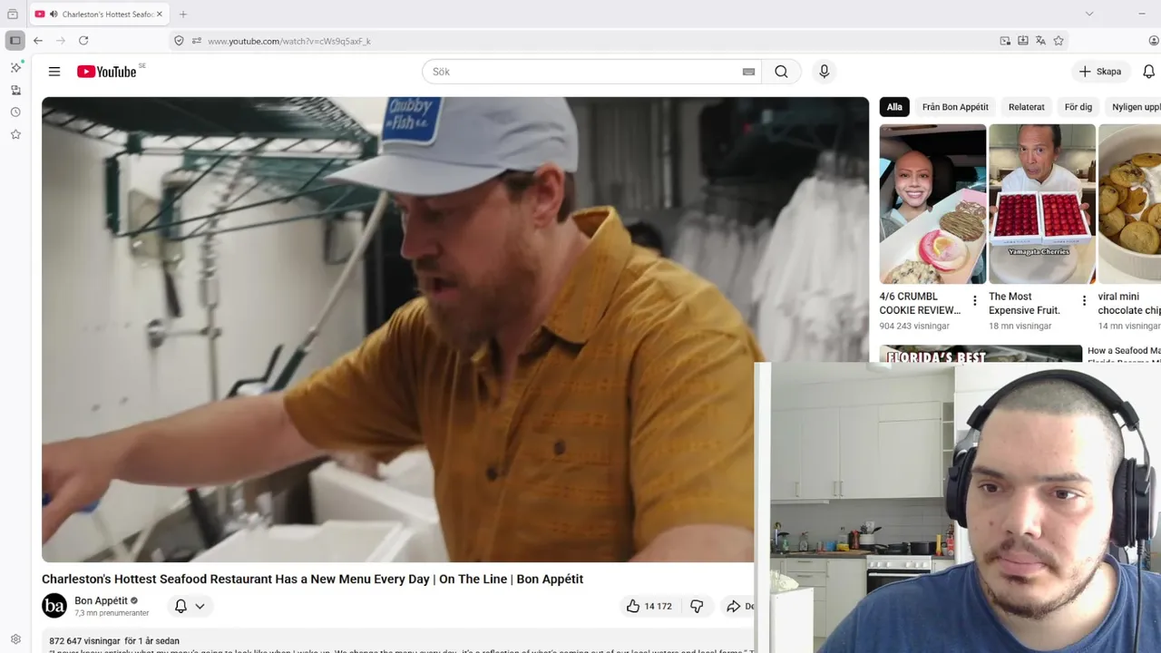
Task: Select the Alla filter chip
Action: 894,107
